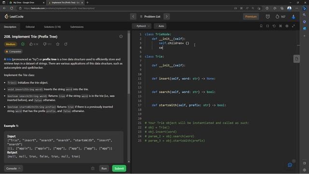Switch to the Solutions tab

click(x=52, y=27)
